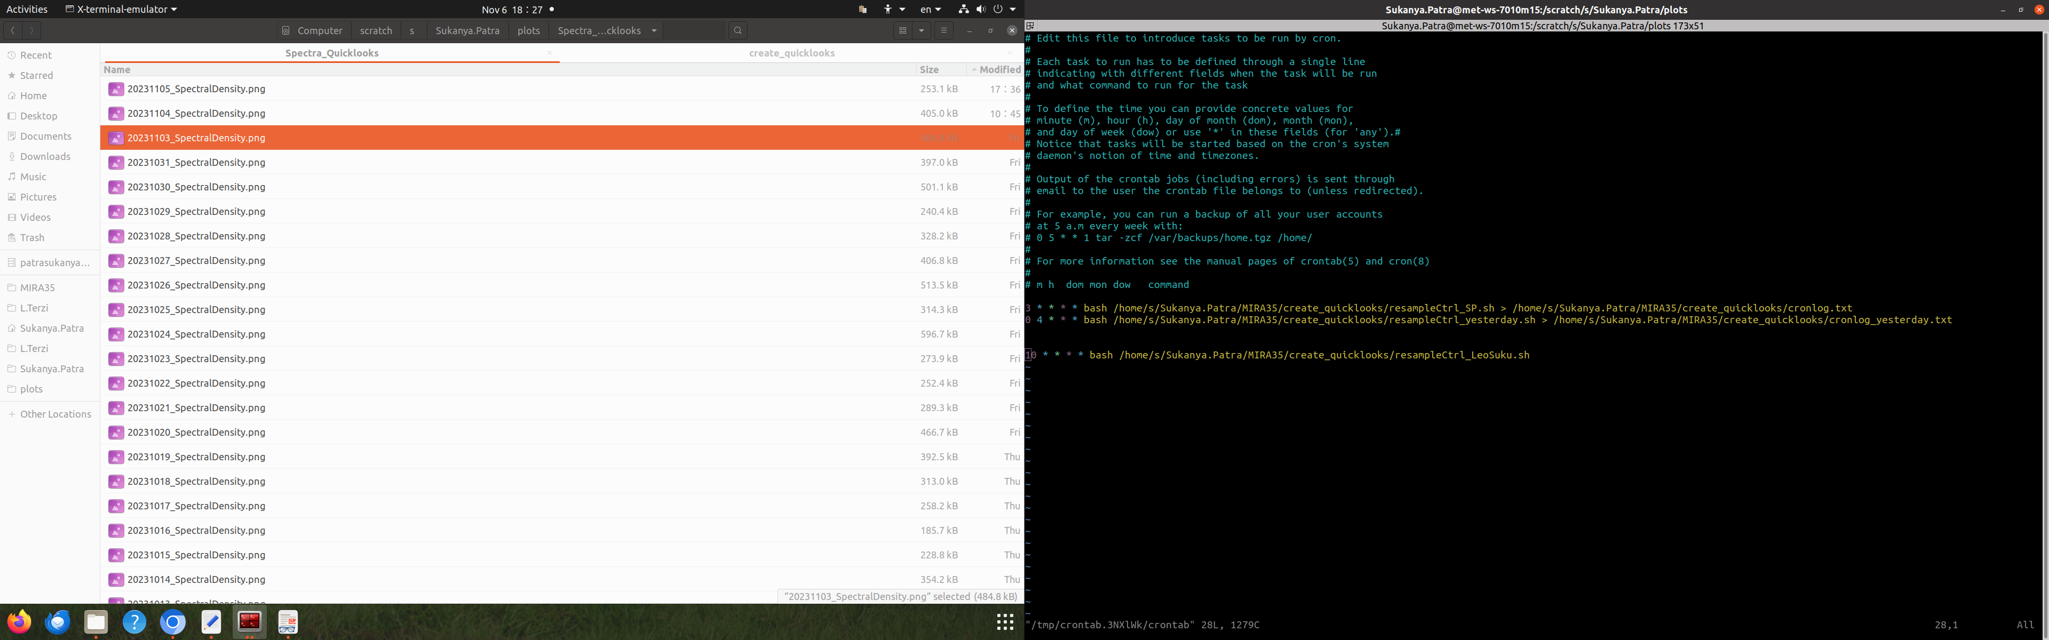This screenshot has width=2049, height=640.
Task: Click the search icon in file manager
Action: click(x=737, y=30)
